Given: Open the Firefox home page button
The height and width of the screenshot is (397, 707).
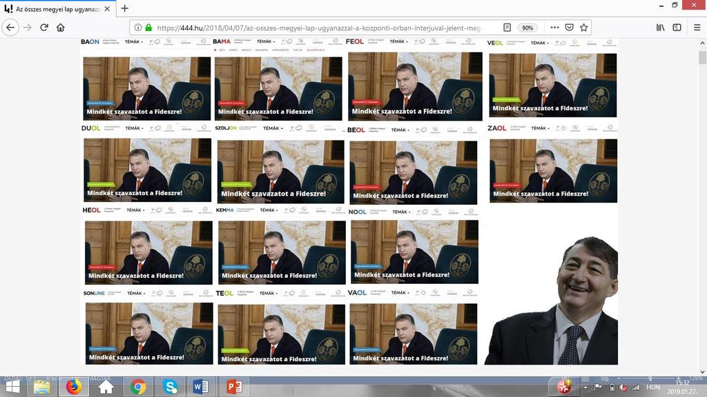Looking at the screenshot, I should click(x=61, y=28).
